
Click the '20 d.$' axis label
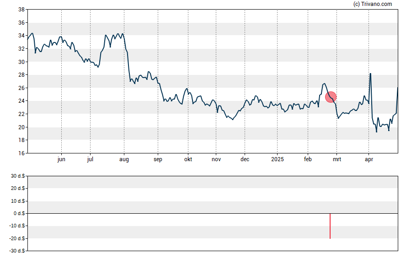(18, 188)
